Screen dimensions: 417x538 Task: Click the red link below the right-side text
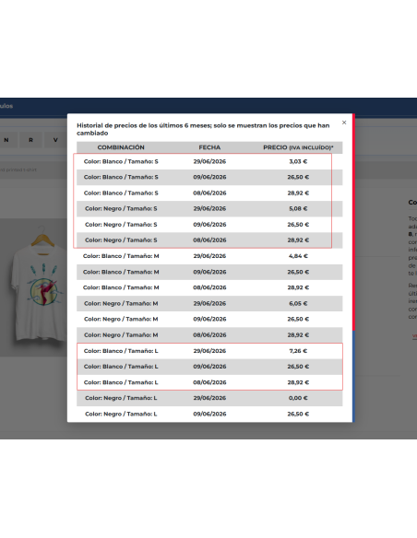pos(414,336)
